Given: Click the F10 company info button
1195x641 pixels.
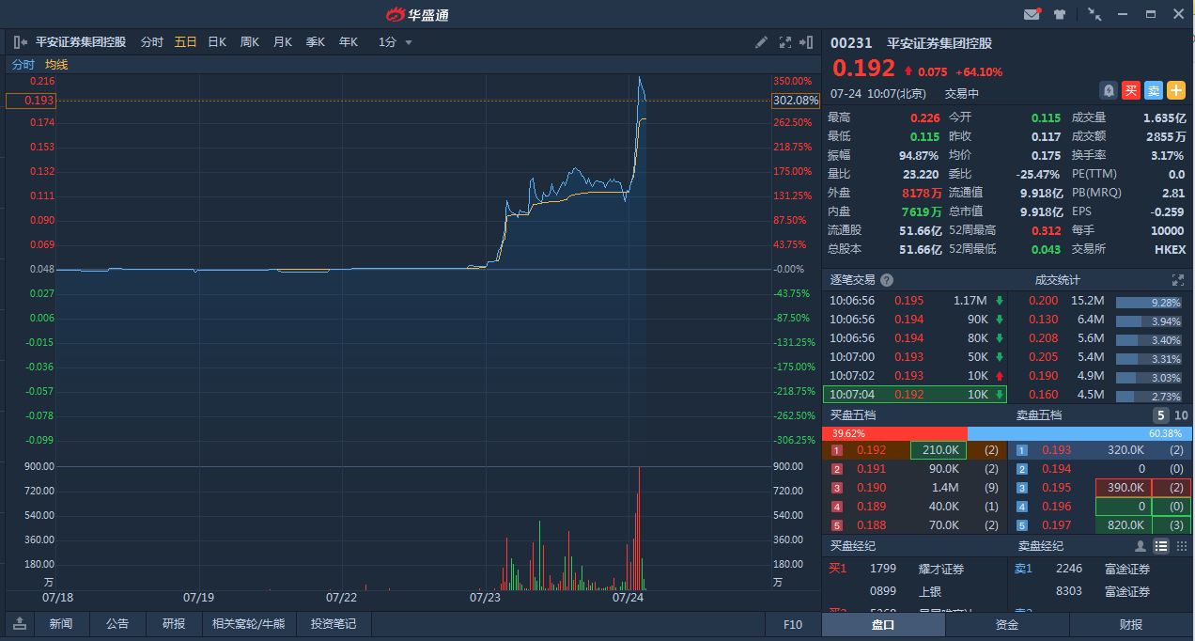Looking at the screenshot, I should [x=793, y=624].
